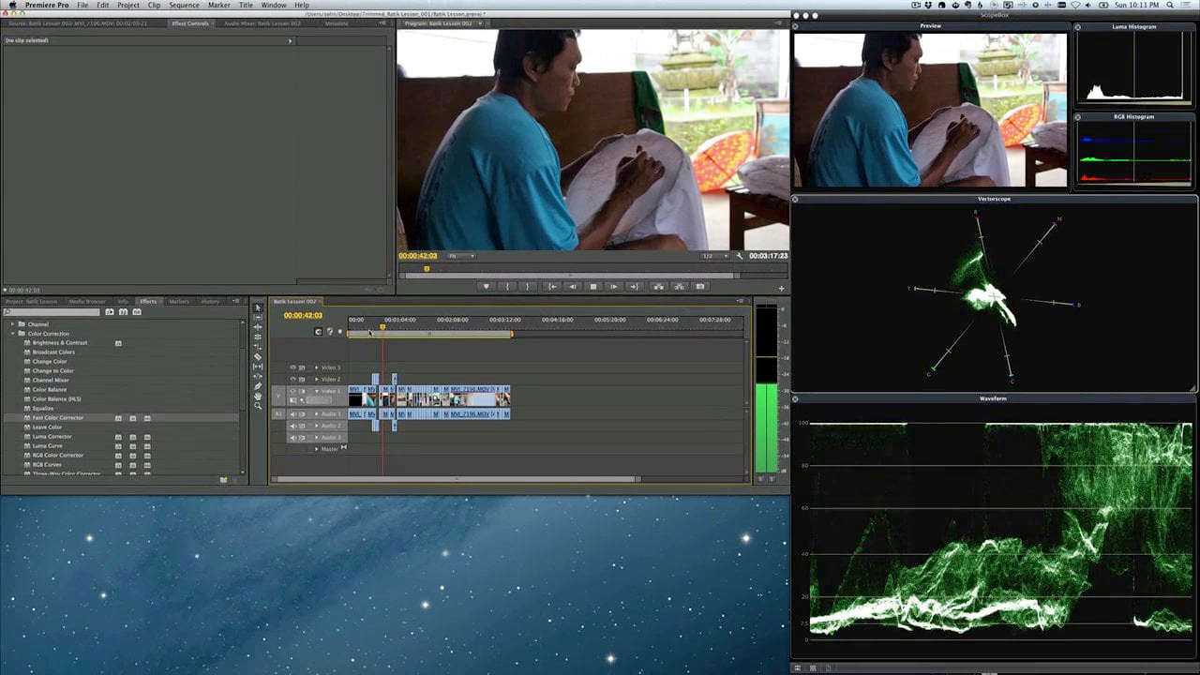The width and height of the screenshot is (1200, 675).
Task: Select the RGB Curves effect
Action: coord(48,465)
